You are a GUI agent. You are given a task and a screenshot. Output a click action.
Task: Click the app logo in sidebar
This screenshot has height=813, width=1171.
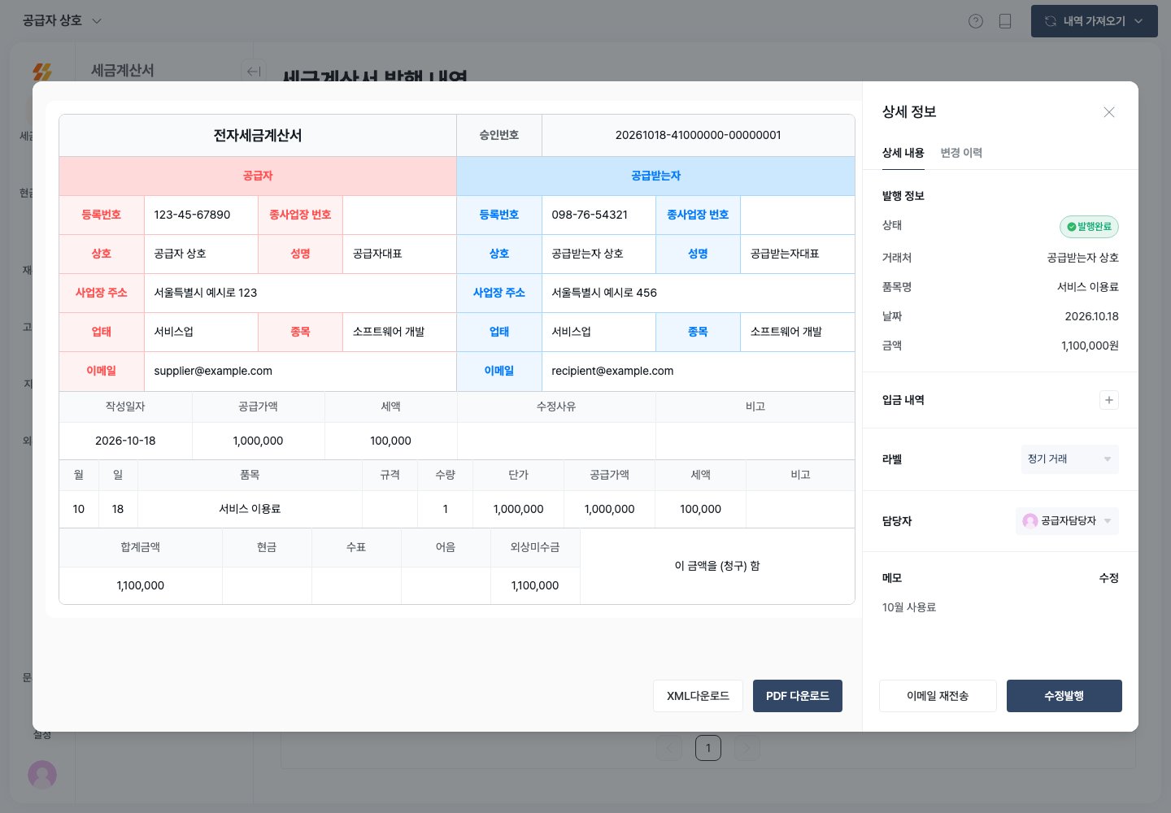click(x=42, y=72)
